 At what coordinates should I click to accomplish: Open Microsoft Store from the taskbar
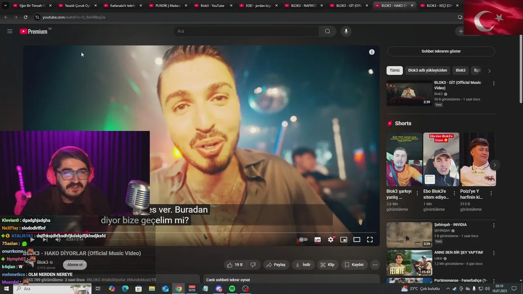pyautogui.click(x=139, y=289)
